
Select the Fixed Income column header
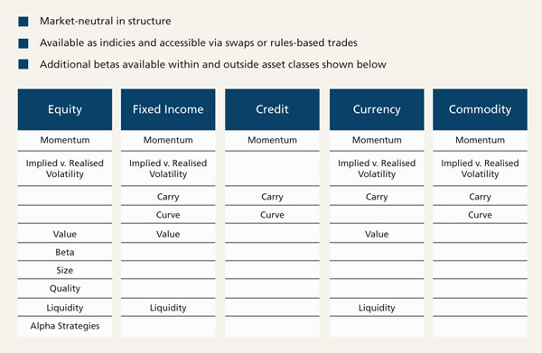(x=168, y=109)
